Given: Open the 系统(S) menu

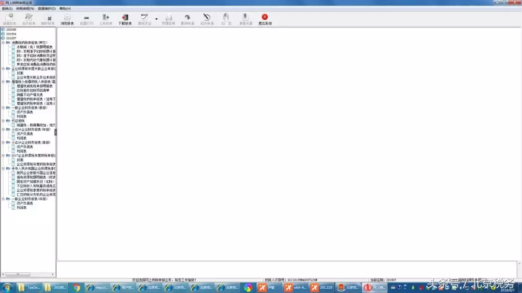Looking at the screenshot, I should (7, 9).
